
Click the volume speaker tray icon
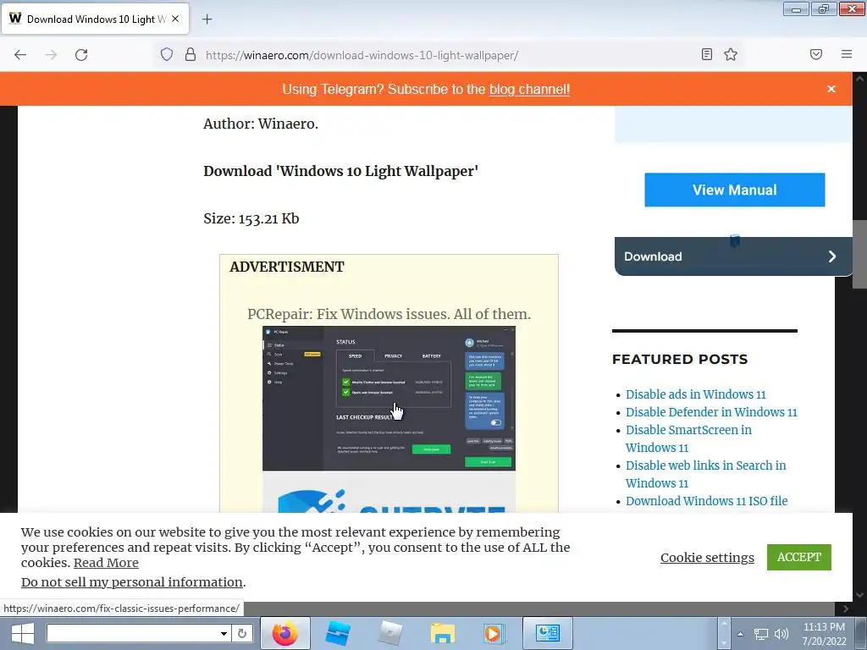click(x=781, y=634)
